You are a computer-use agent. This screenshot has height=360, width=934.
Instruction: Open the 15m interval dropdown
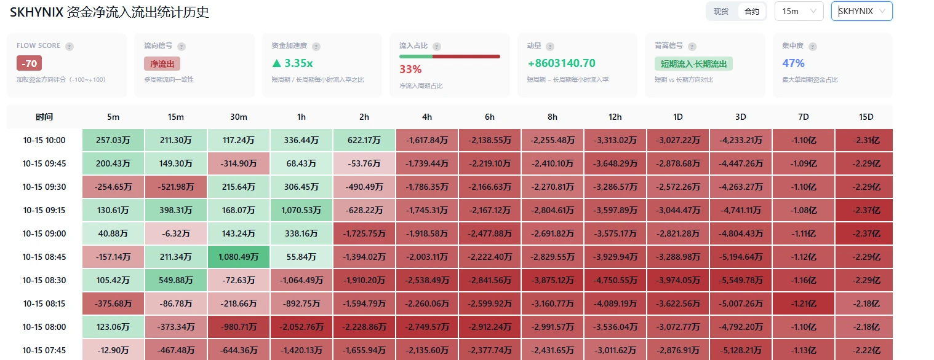coord(799,11)
